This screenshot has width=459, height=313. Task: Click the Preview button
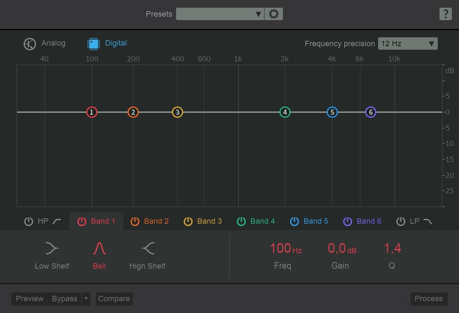pos(30,299)
